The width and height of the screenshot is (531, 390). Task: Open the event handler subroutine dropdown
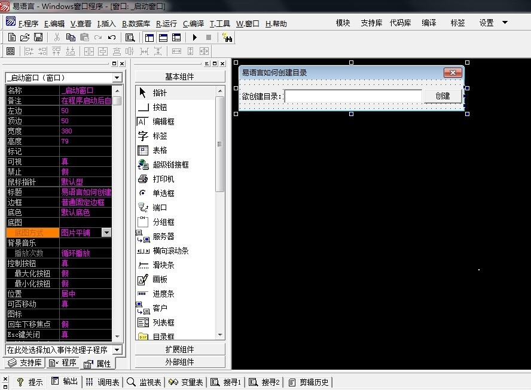(117, 350)
